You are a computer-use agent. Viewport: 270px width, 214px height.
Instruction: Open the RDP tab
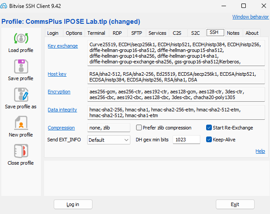[117, 33]
